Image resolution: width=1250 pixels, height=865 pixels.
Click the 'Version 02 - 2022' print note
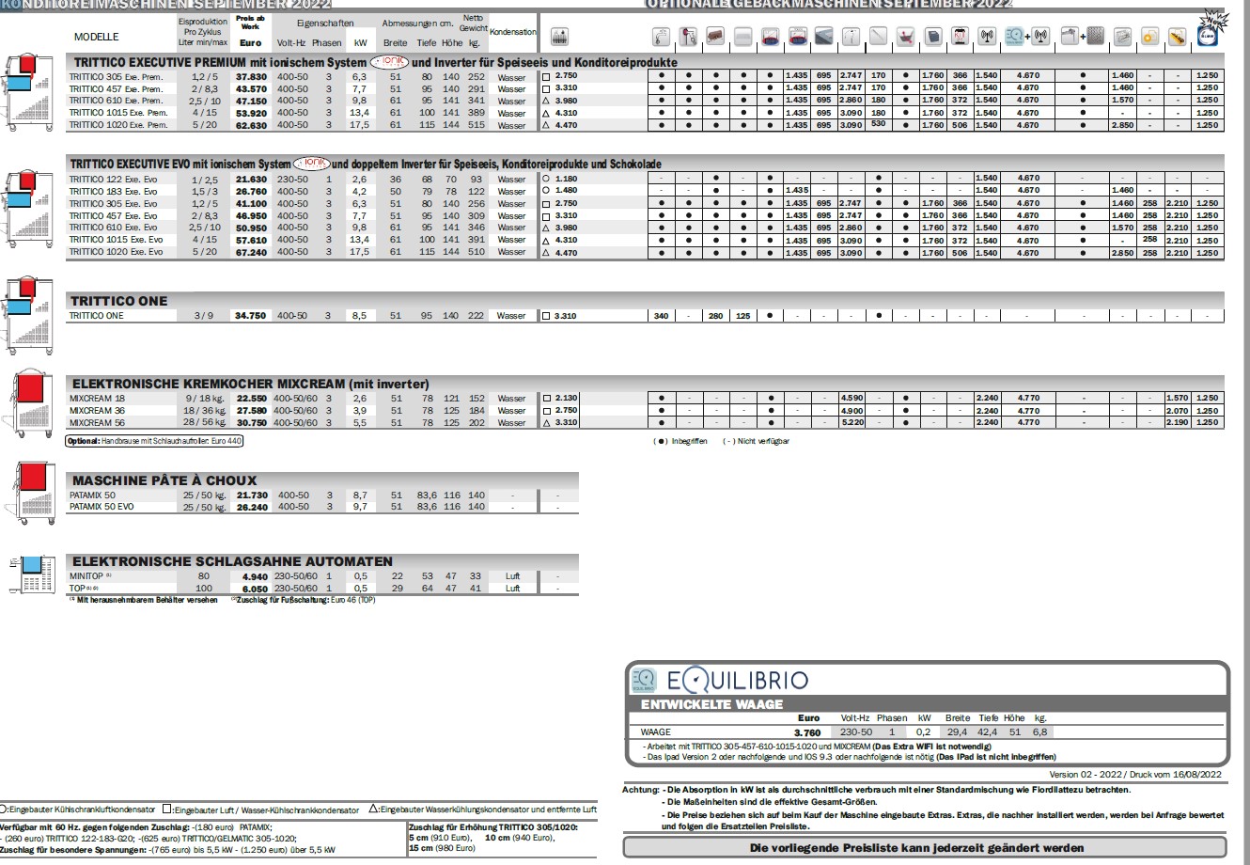tap(1135, 774)
